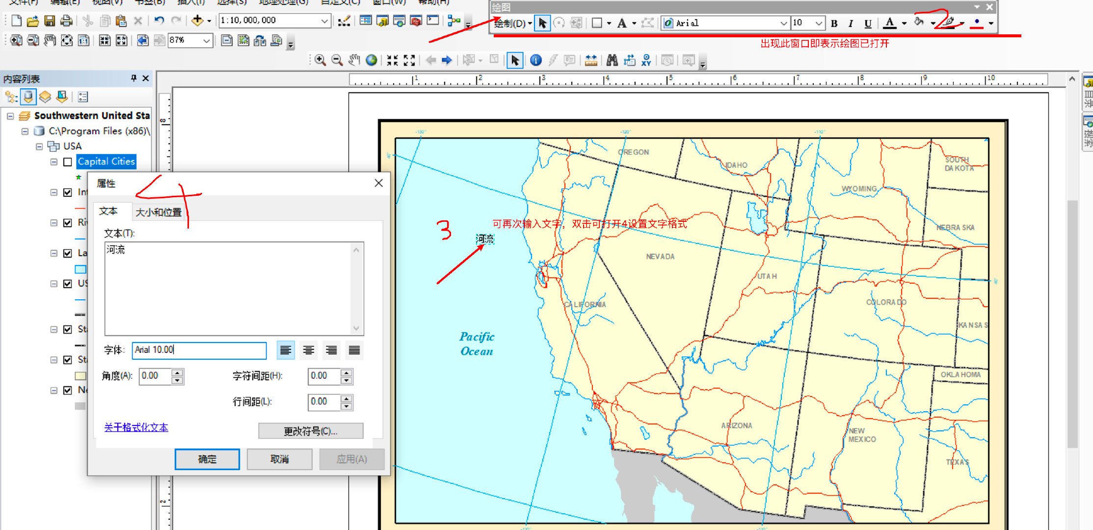The height and width of the screenshot is (530, 1093).
Task: Select center text alignment in properties
Action: [308, 350]
